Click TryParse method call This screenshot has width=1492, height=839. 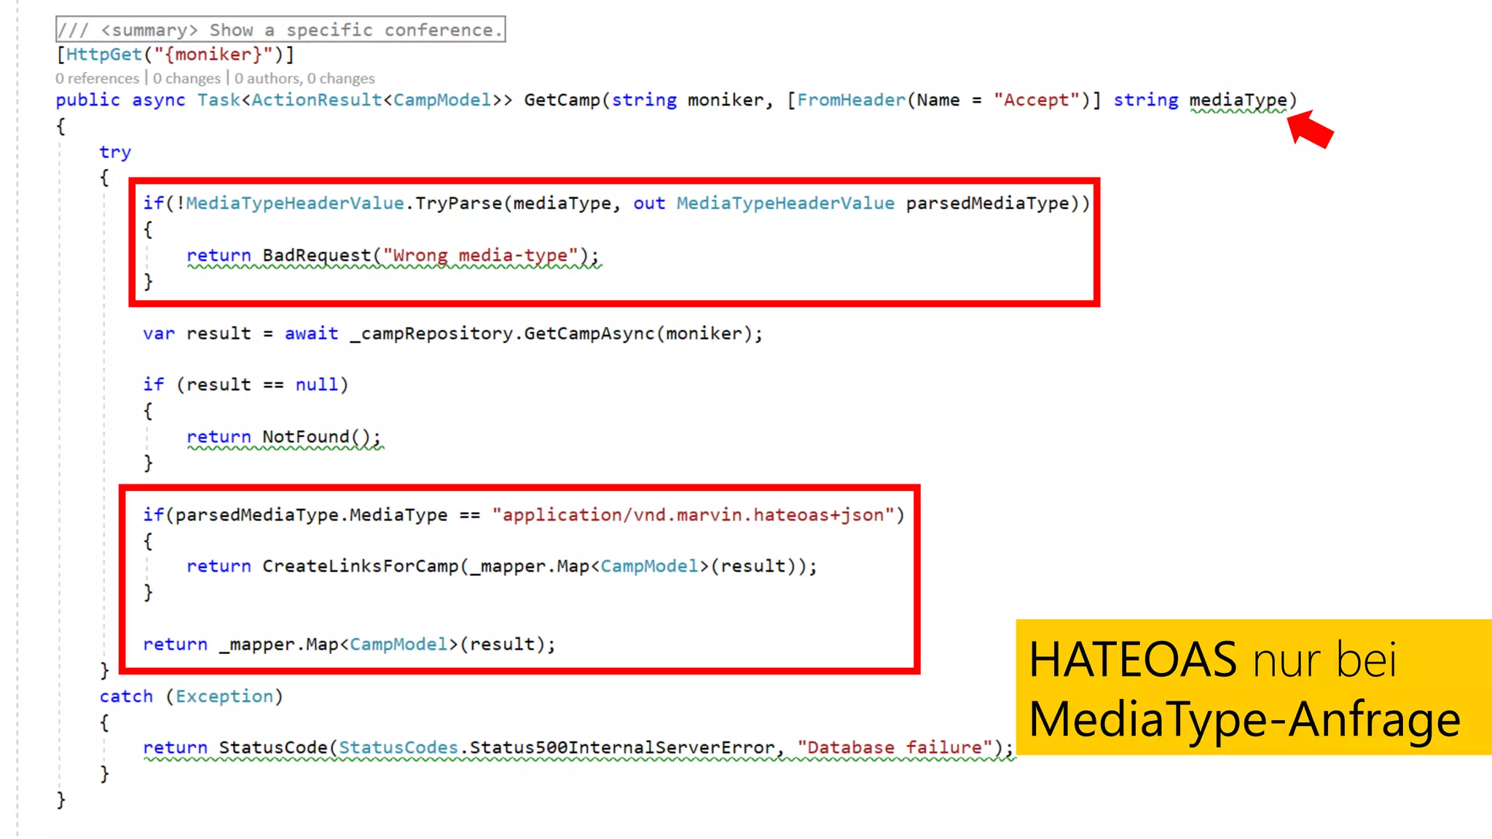pyautogui.click(x=458, y=203)
